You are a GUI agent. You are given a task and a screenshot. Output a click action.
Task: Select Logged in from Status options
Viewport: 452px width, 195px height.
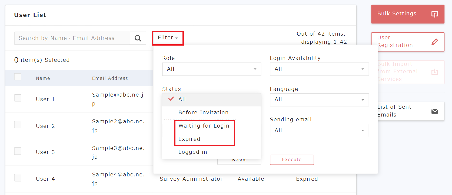pos(192,152)
